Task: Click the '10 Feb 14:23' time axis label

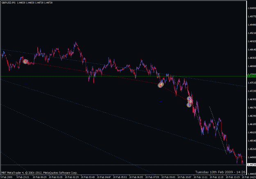Action: (249, 177)
